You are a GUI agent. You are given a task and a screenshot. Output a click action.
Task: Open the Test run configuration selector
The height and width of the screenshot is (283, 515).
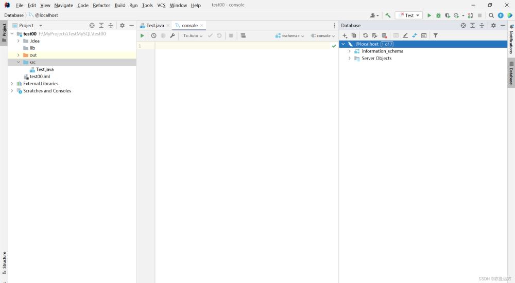click(x=409, y=15)
